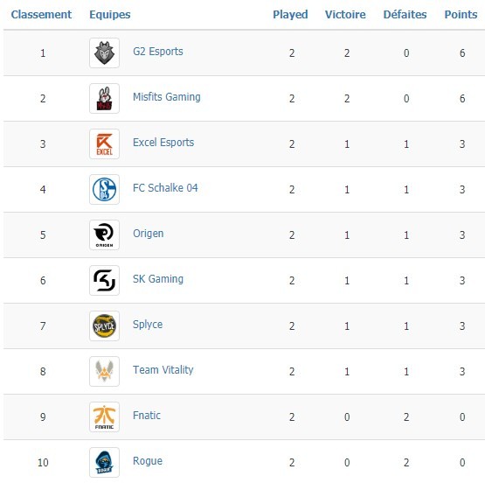Sort by the Played column header

(290, 15)
